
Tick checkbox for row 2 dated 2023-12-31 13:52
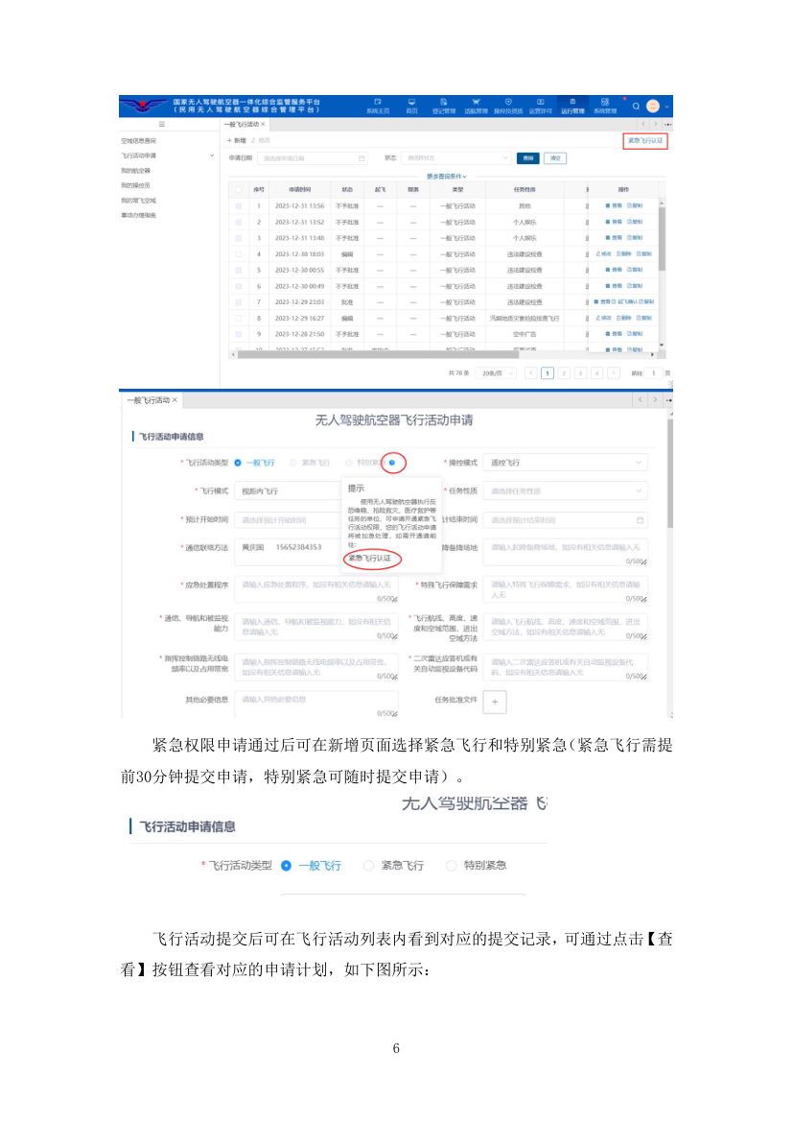point(239,222)
